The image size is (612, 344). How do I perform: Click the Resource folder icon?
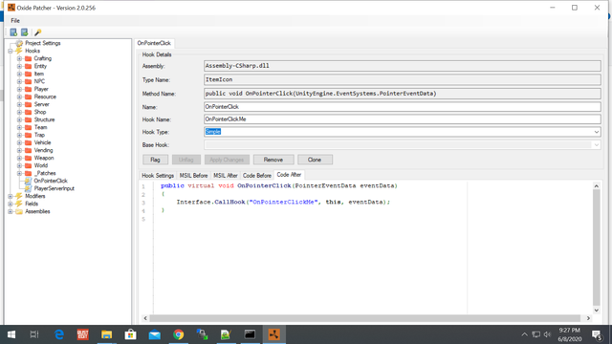click(x=28, y=97)
